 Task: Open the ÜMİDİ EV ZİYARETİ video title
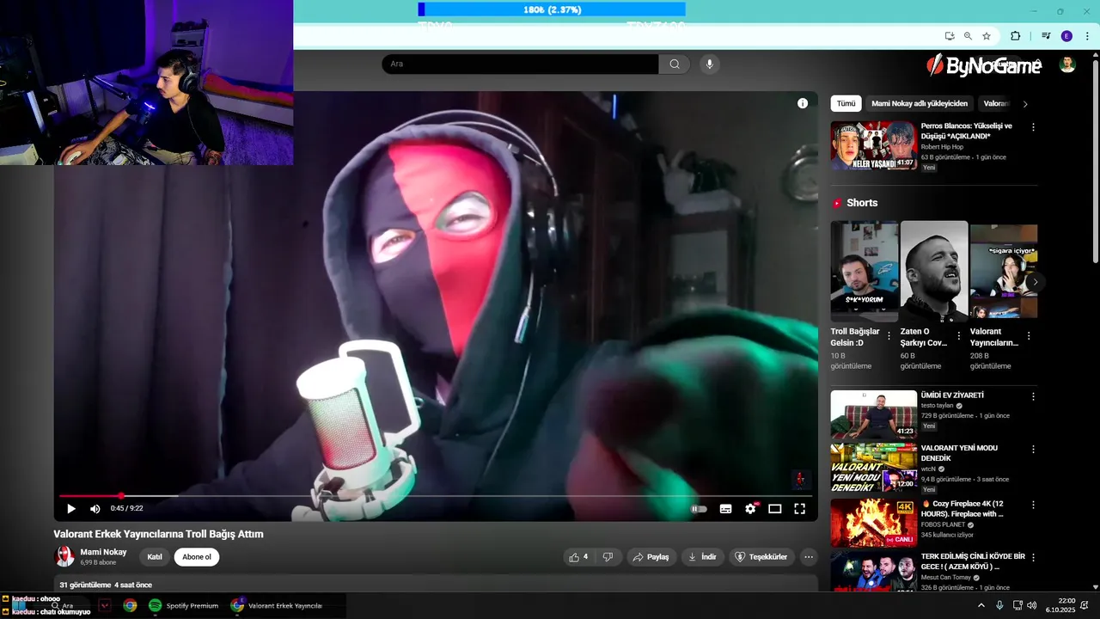click(x=952, y=395)
